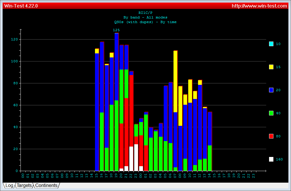
Task: Open the Targets tab
Action: pyautogui.click(x=24, y=186)
